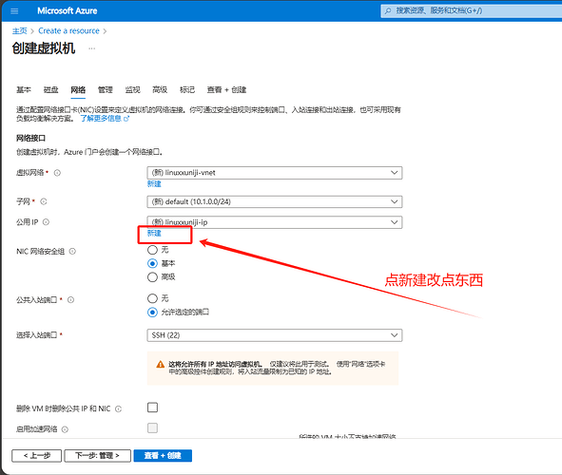Image resolution: width=562 pixels, height=475 pixels.
Task: Check 删除 VM 时删除公共 IP 和 NIC
Action: pos(153,408)
